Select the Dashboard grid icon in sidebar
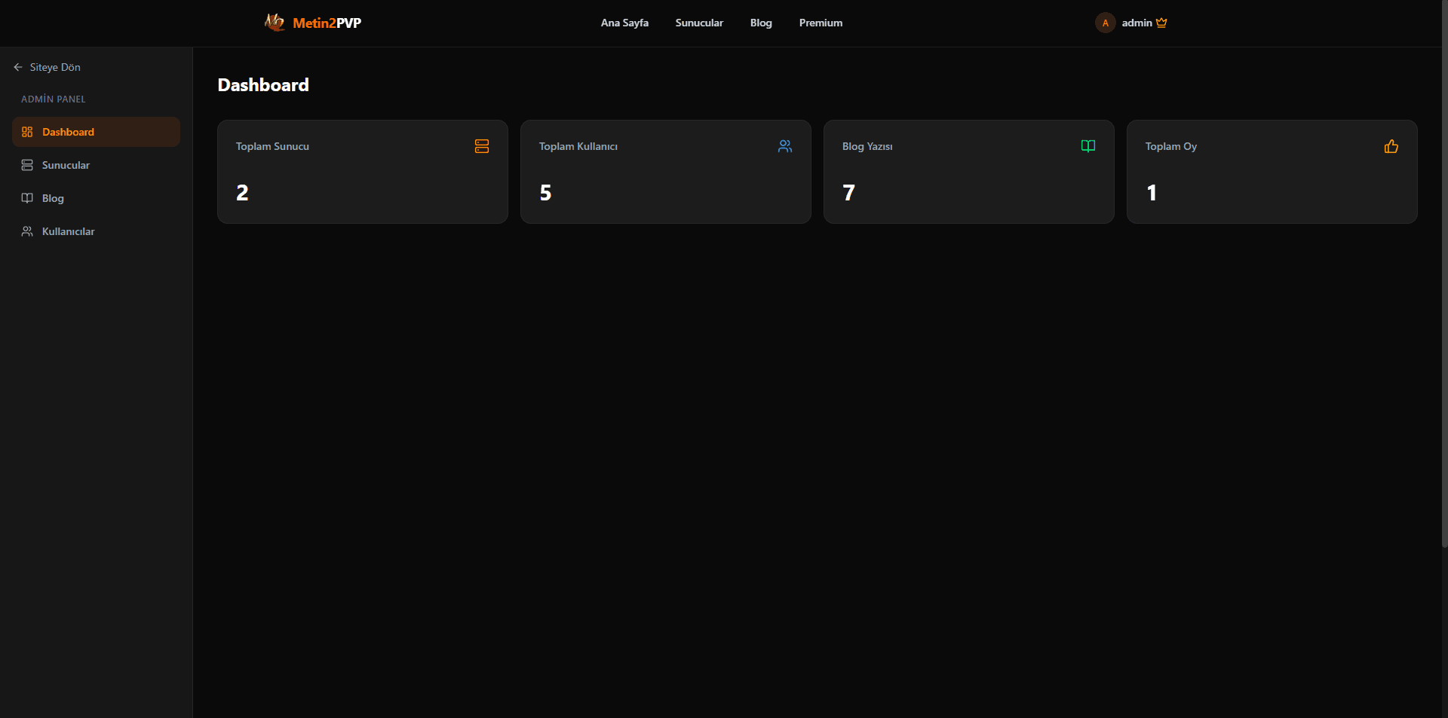 point(27,131)
